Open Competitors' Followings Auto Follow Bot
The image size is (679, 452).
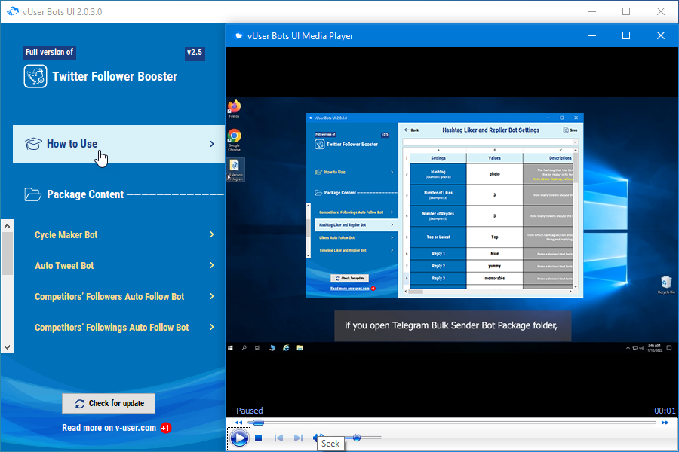click(x=112, y=328)
